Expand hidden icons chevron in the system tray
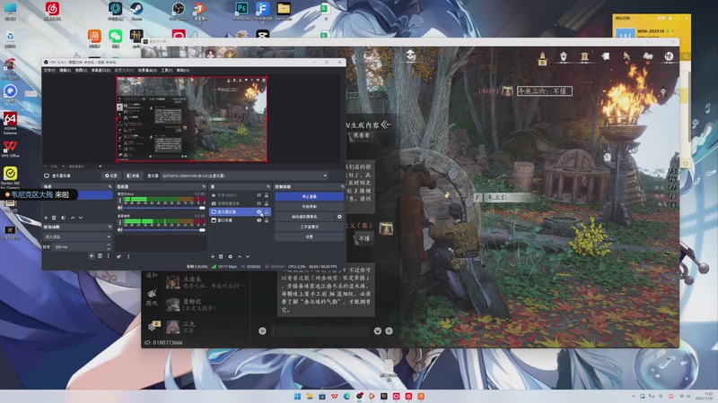This screenshot has height=403, width=718. point(634,396)
